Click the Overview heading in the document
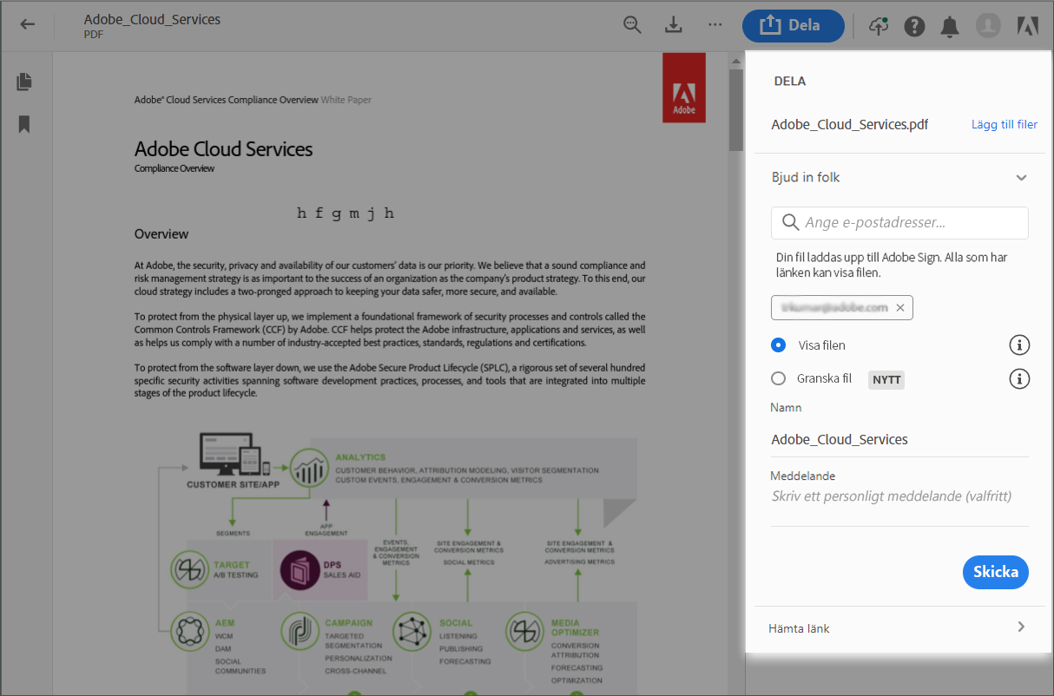The width and height of the screenshot is (1054, 696). (x=161, y=234)
